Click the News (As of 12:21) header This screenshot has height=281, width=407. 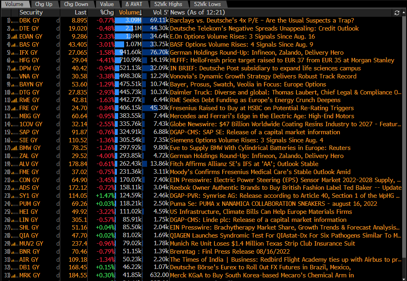[198, 12]
